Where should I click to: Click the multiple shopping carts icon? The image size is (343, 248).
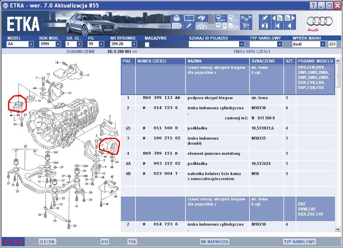246,18
